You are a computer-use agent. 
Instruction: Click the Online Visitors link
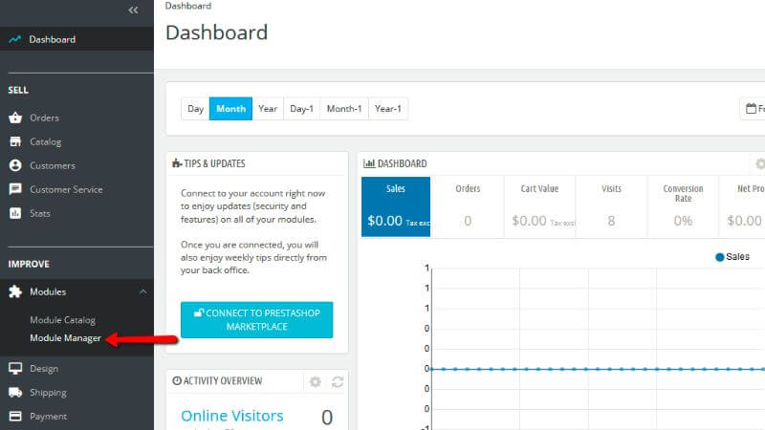pos(231,416)
